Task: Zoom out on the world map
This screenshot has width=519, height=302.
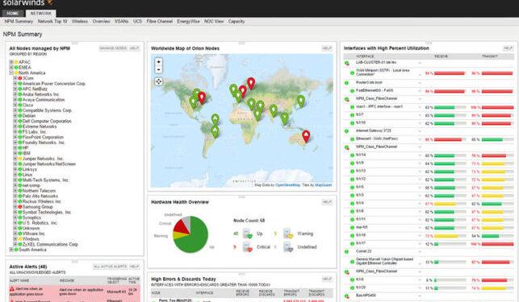Action: point(158,70)
